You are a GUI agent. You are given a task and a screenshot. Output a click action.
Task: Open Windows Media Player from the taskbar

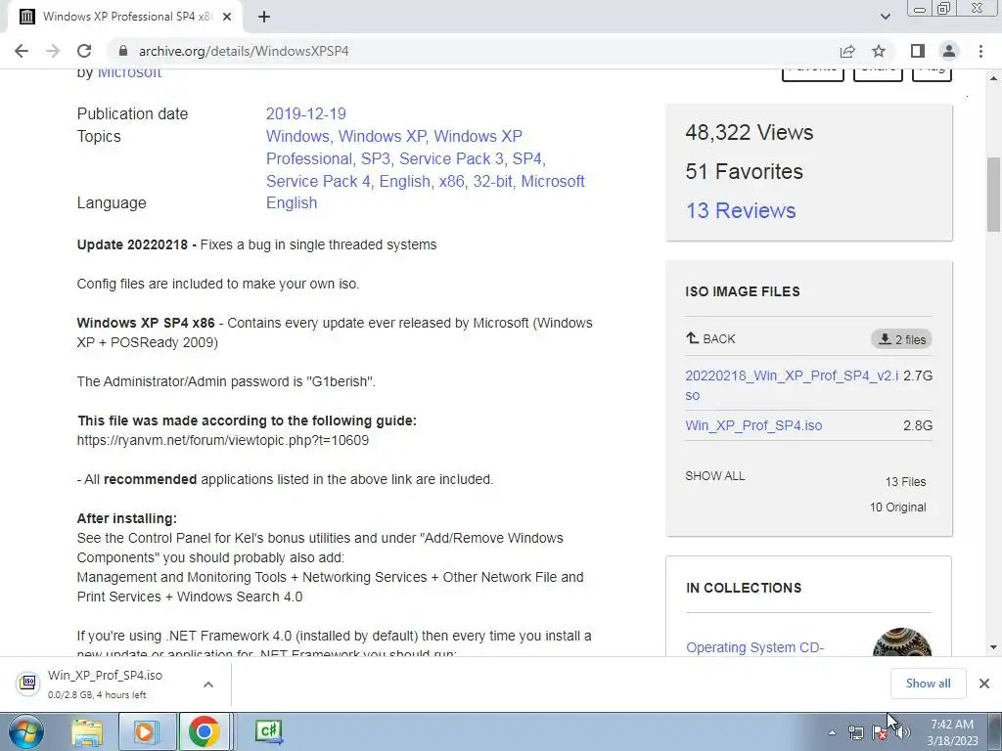[145, 731]
